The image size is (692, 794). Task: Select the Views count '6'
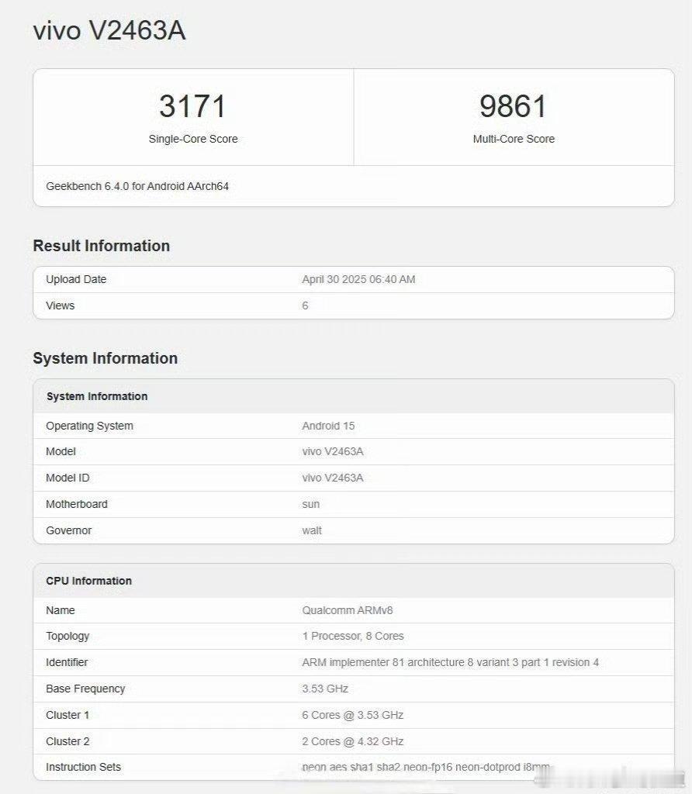pos(305,306)
